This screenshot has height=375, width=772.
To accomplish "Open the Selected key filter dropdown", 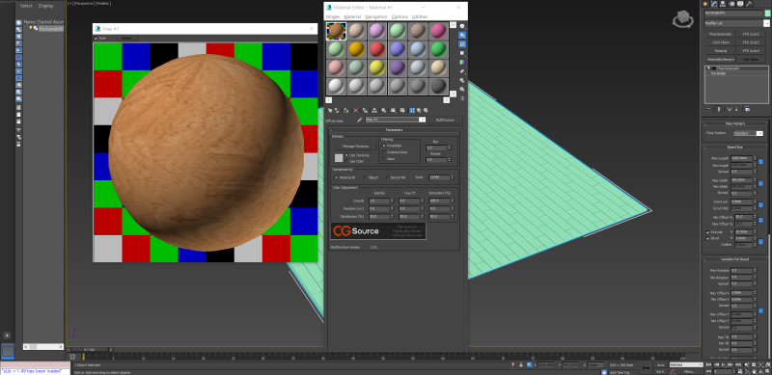I will coord(686,364).
